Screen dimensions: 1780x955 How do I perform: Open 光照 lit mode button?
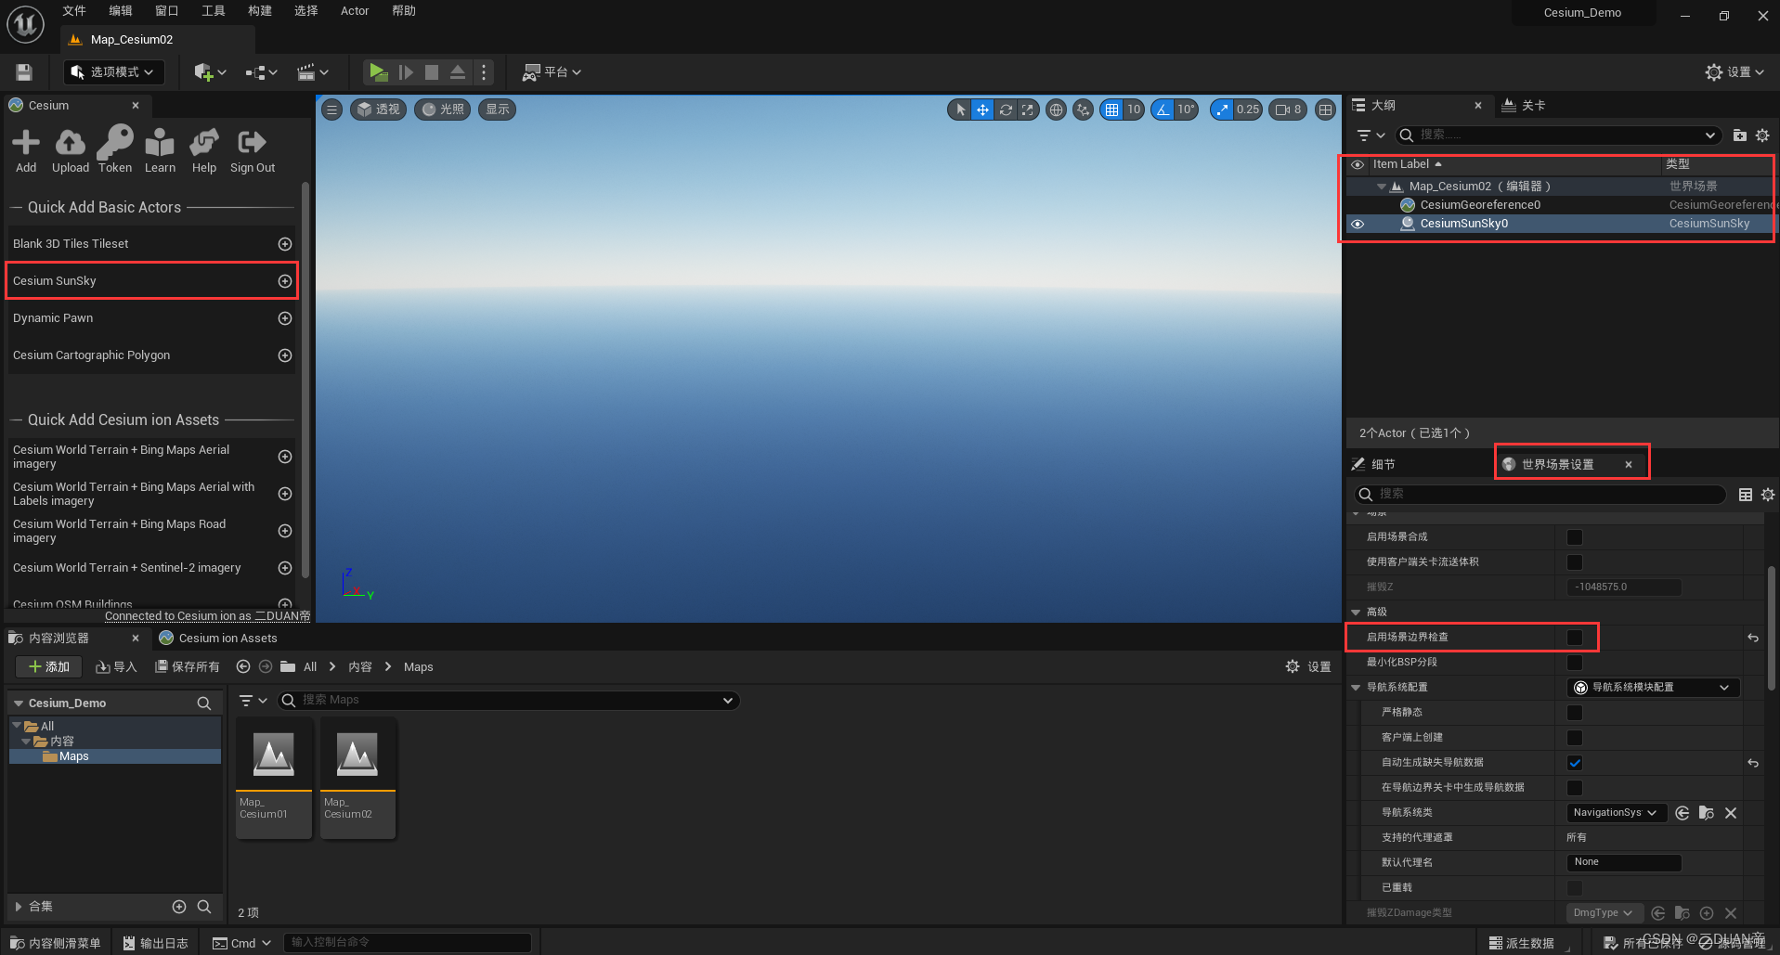(443, 110)
